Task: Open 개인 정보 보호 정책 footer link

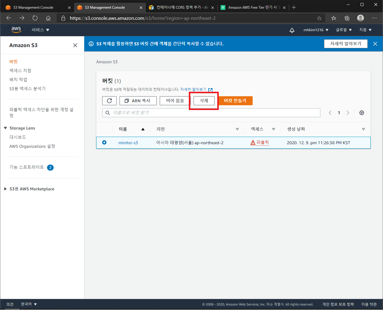Action: tap(338, 304)
